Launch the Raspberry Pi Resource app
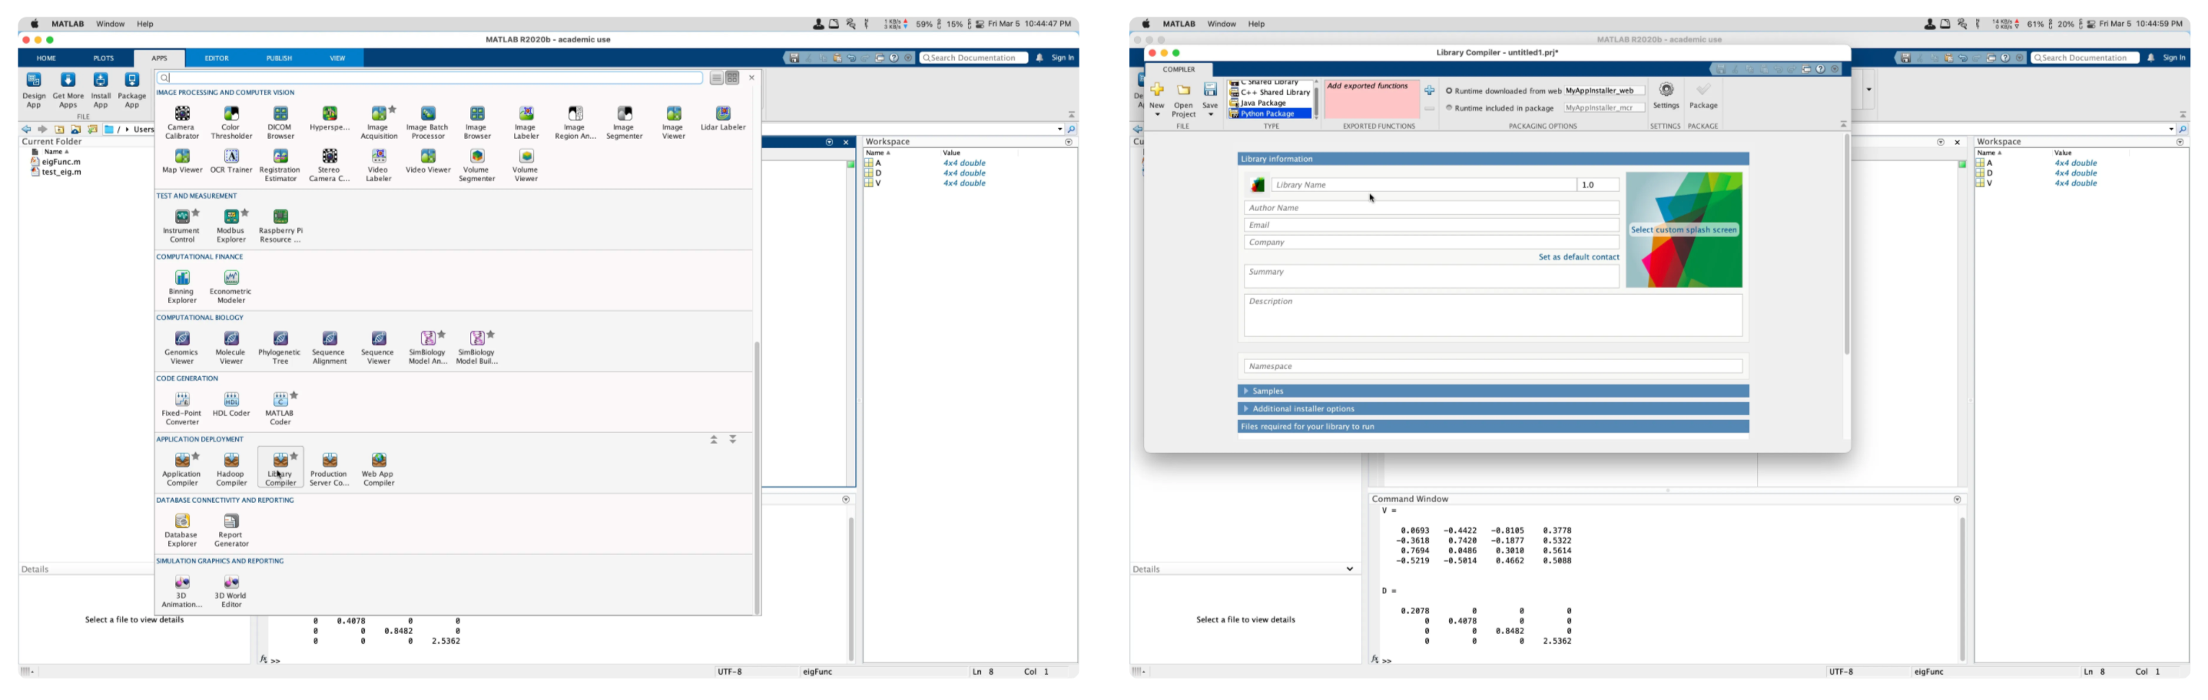Screen dimensions: 2208x700 (x=280, y=226)
